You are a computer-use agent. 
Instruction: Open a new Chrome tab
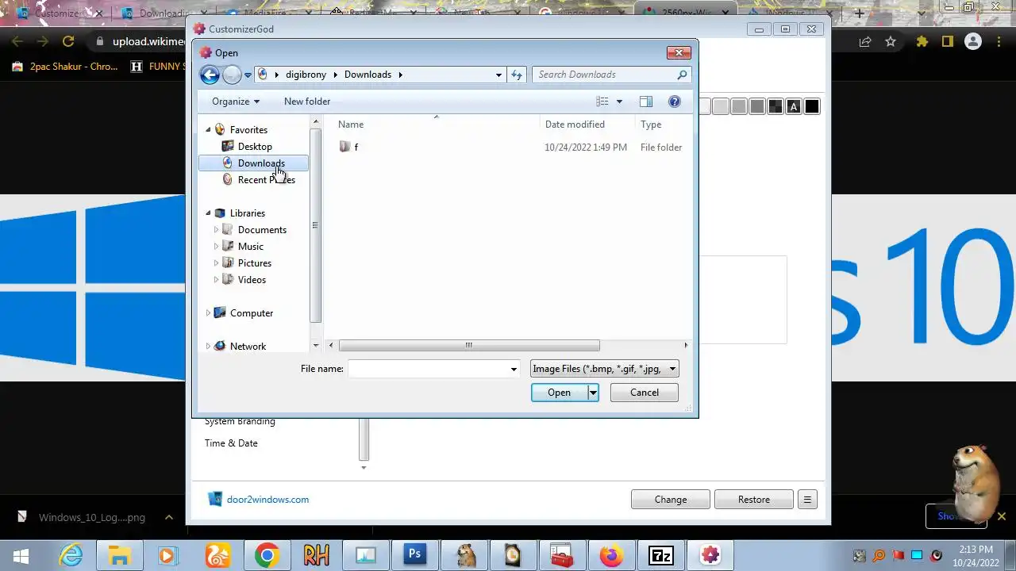click(859, 13)
